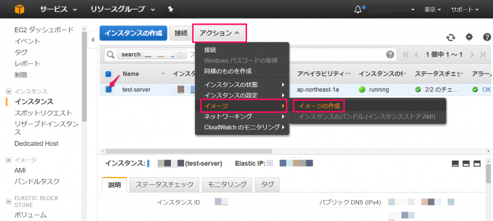Open the table settings gear icon
This screenshot has height=221, width=493.
469,37
